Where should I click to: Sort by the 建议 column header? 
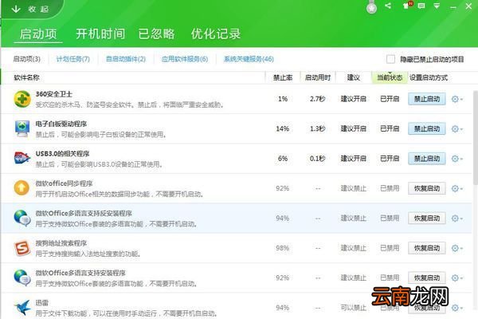(x=353, y=77)
